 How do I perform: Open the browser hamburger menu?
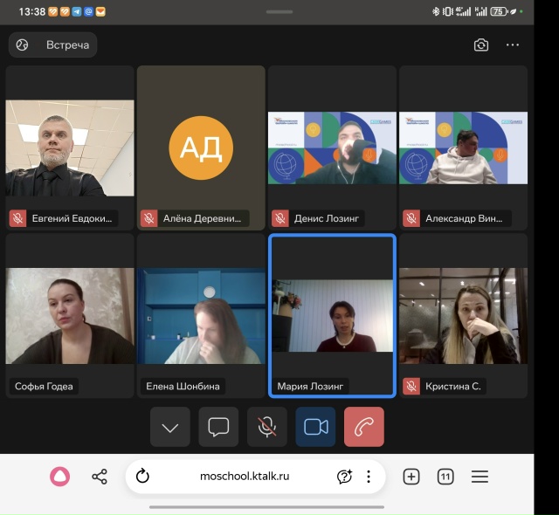coord(480,477)
